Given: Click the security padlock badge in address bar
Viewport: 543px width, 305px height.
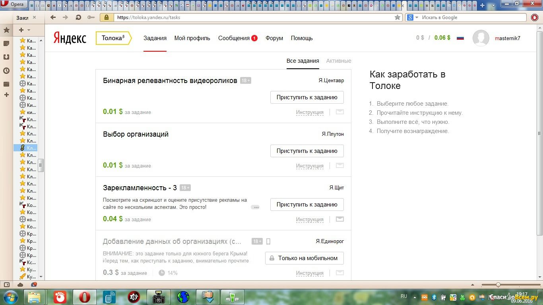Looking at the screenshot, I should (x=106, y=17).
